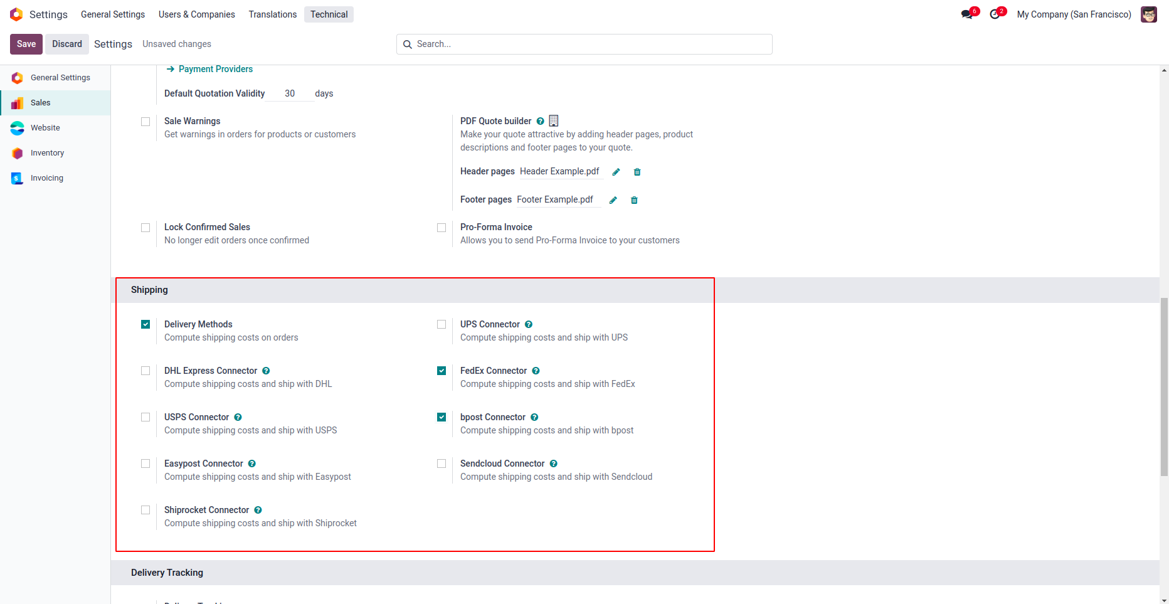Click the Save button

[x=26, y=44]
